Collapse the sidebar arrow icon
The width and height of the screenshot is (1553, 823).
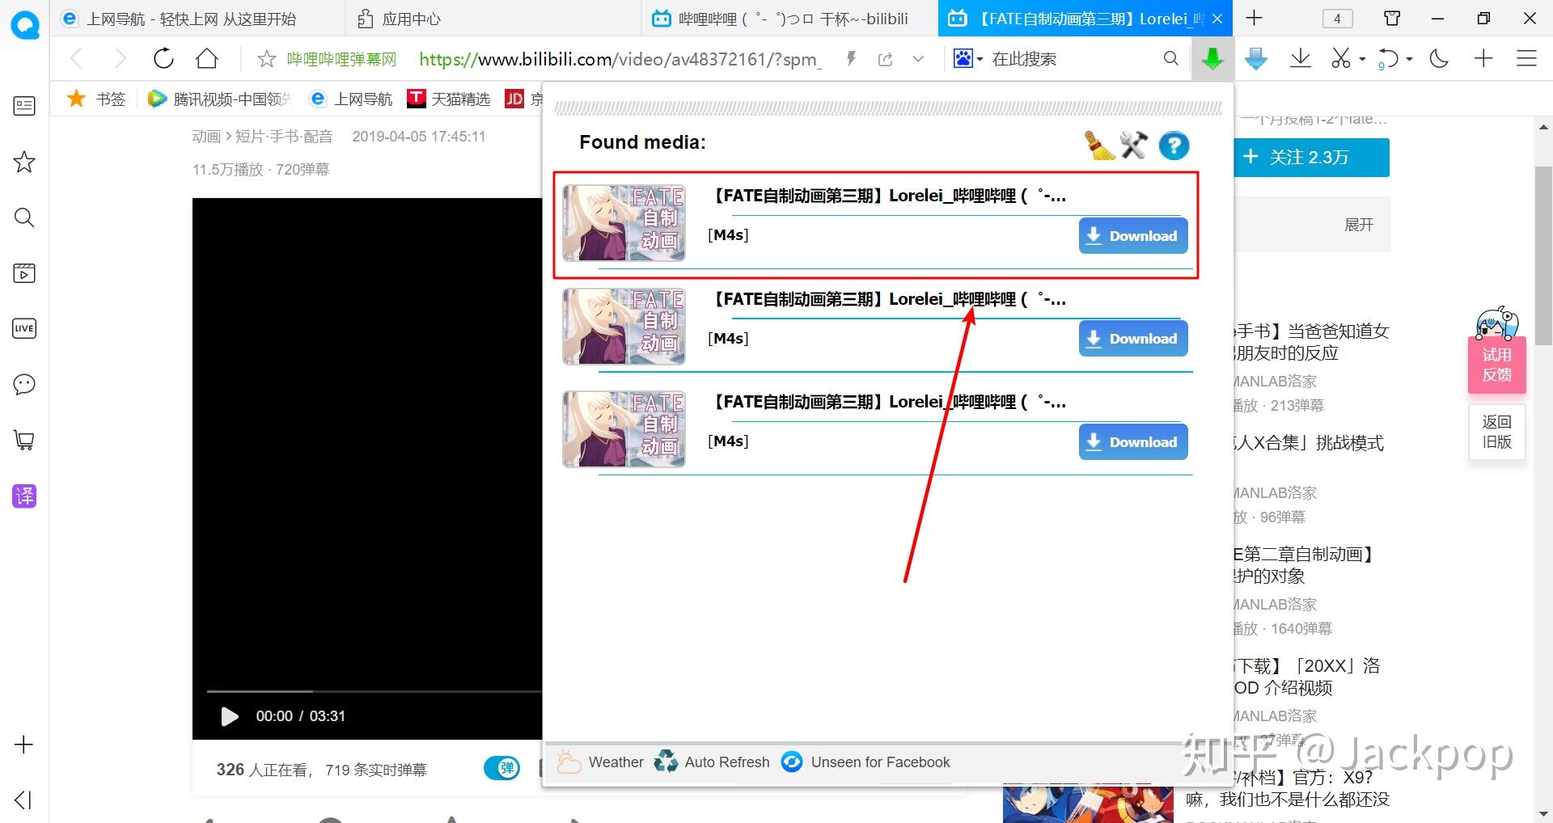pos(23,800)
